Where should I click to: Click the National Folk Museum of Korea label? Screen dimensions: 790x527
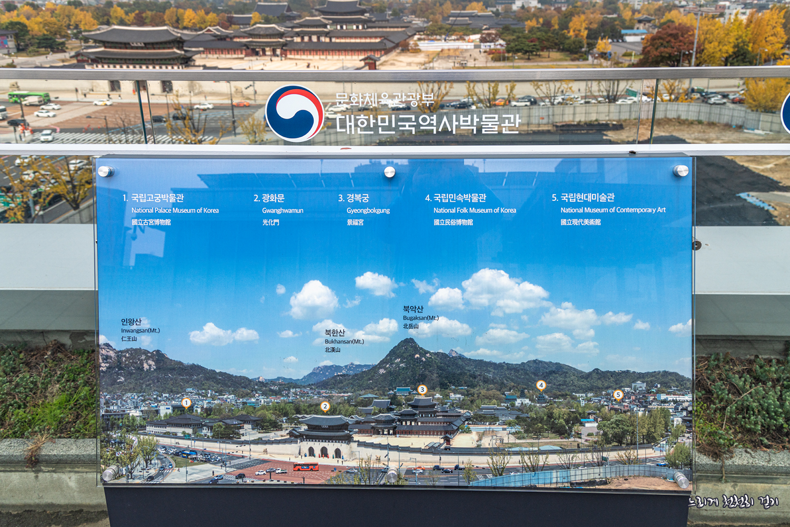(475, 210)
